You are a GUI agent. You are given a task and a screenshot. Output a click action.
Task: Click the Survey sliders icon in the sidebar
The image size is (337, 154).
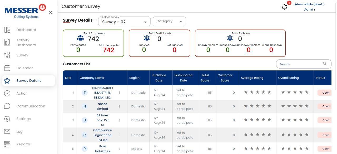pos(7,55)
